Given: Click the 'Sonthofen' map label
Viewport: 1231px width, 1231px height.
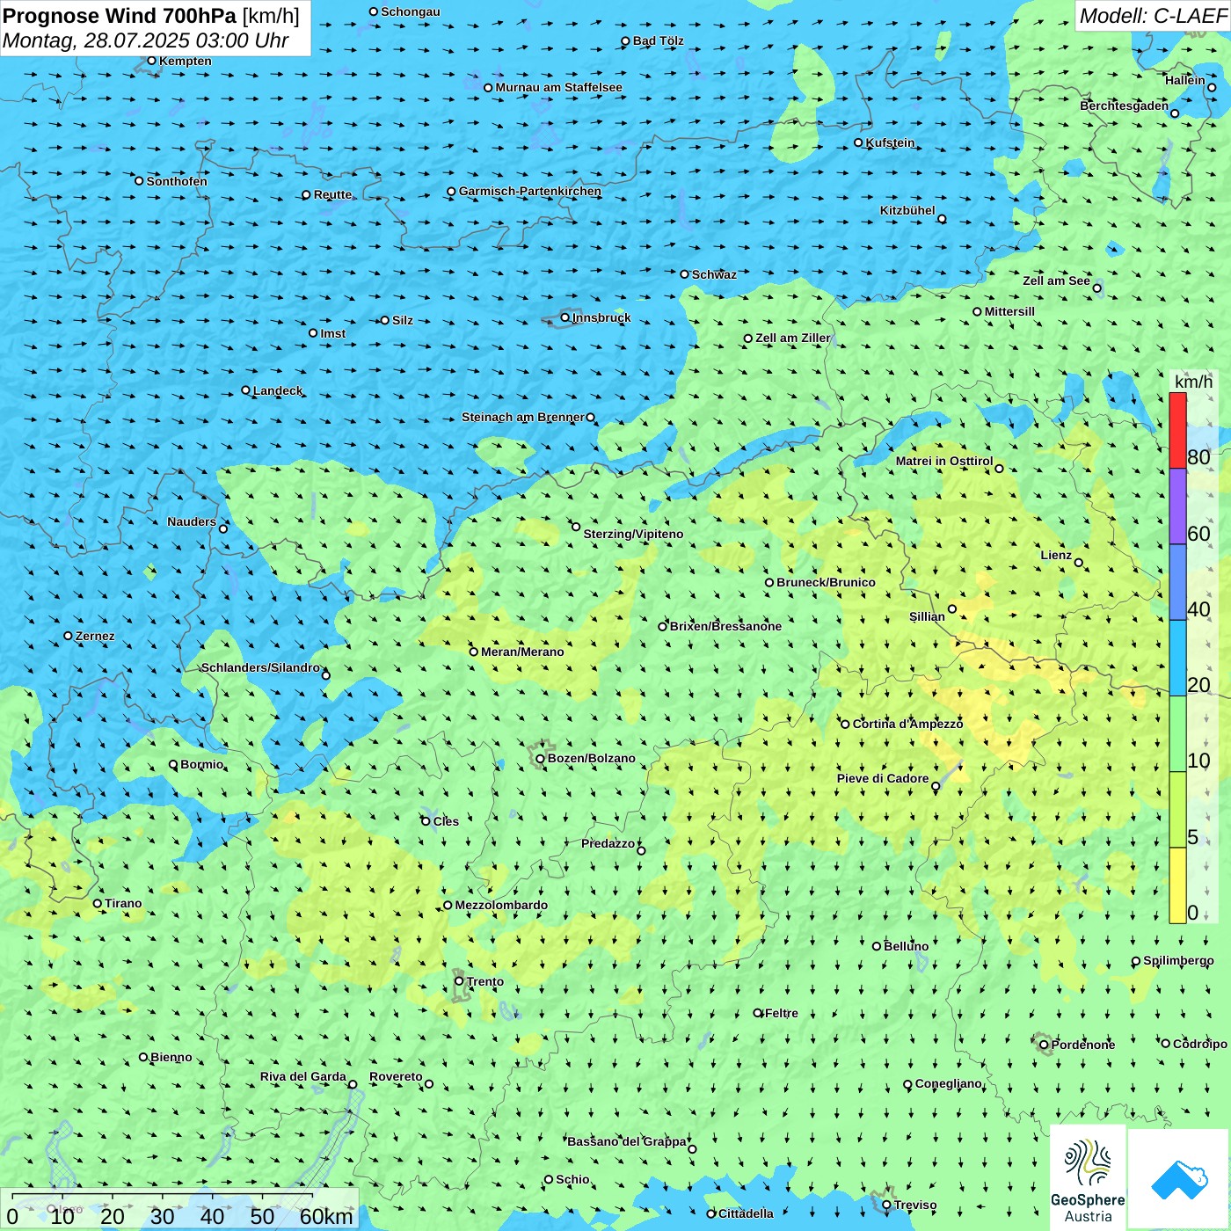Looking at the screenshot, I should pyautogui.click(x=177, y=181).
